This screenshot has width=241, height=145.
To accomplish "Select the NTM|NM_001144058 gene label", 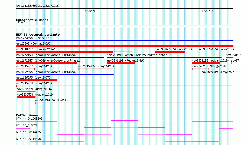I will [x=29, y=132].
